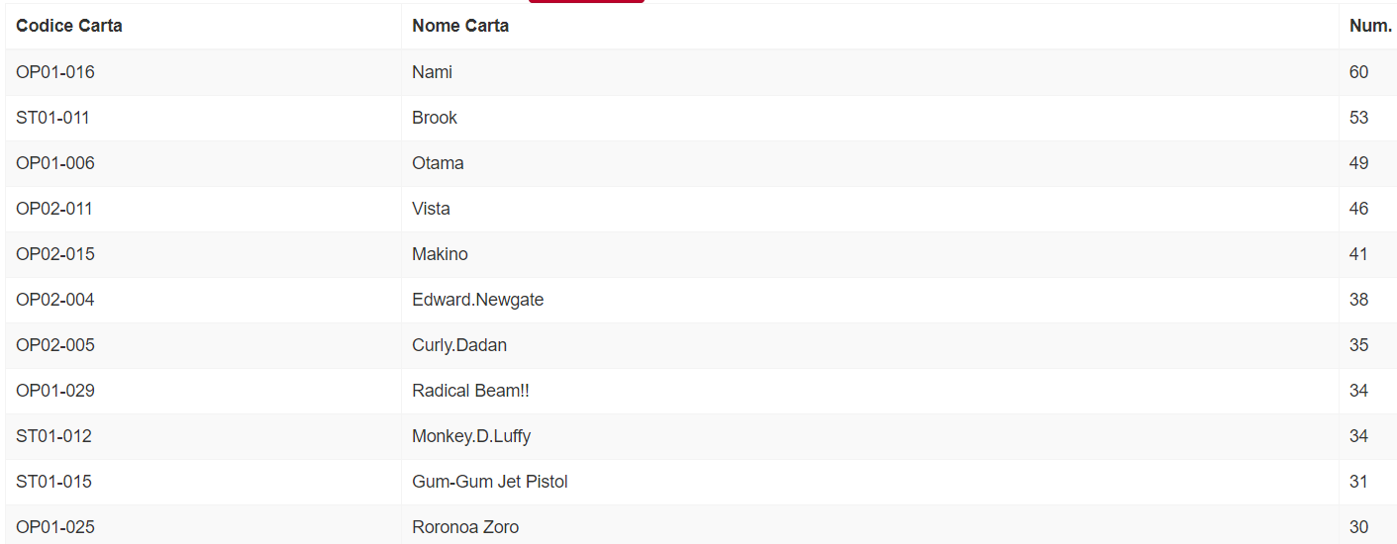Select the Gum-Gum Jet Pistol card name
This screenshot has width=1397, height=544.
[490, 482]
